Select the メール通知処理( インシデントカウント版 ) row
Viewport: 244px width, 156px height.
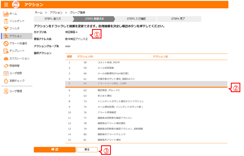146,107
